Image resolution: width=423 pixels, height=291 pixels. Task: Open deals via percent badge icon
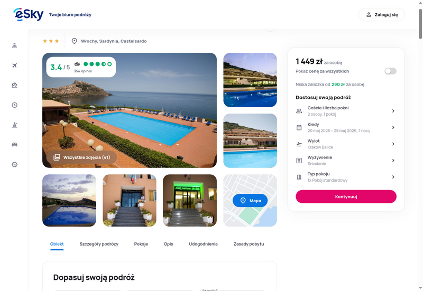coord(14,164)
